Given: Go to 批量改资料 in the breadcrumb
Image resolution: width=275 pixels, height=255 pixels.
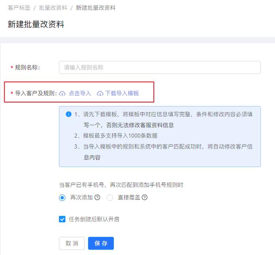Looking at the screenshot, I should tap(53, 8).
